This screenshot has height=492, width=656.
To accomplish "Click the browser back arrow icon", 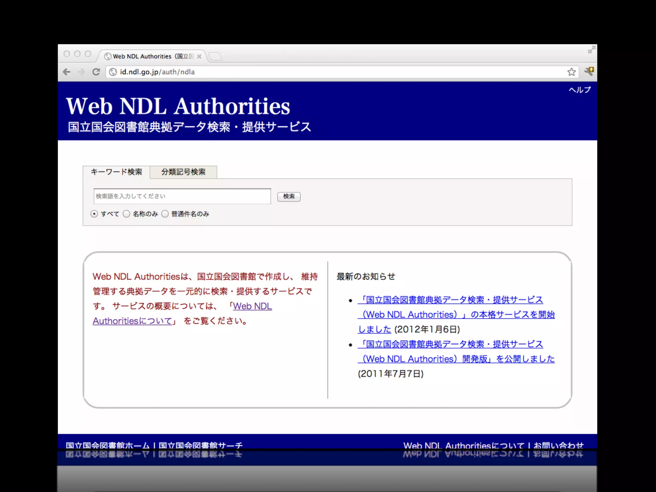I will click(x=67, y=72).
